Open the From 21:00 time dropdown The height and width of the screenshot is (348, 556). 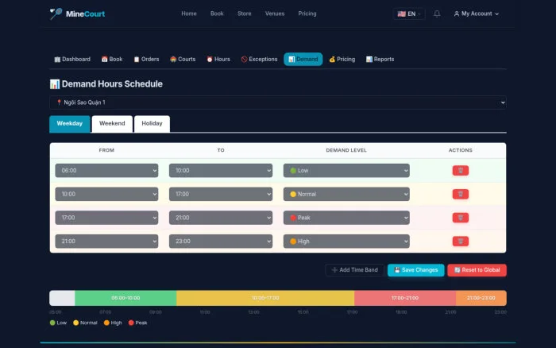tap(106, 242)
